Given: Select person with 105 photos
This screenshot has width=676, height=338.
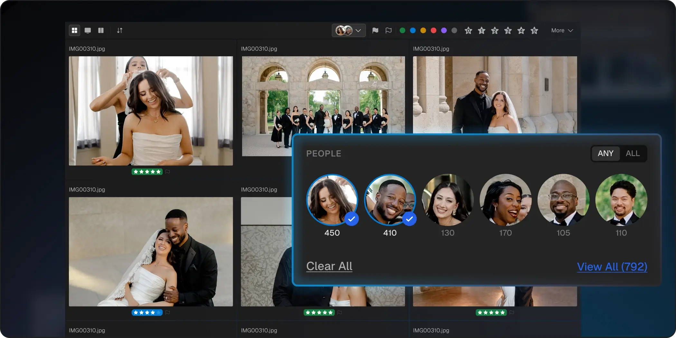Looking at the screenshot, I should (563, 200).
